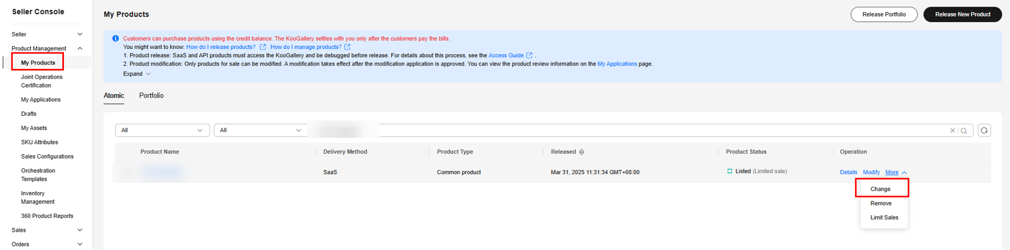The width and height of the screenshot is (1010, 250).
Task: Switch to the Portfolio tab
Action: pyautogui.click(x=151, y=96)
